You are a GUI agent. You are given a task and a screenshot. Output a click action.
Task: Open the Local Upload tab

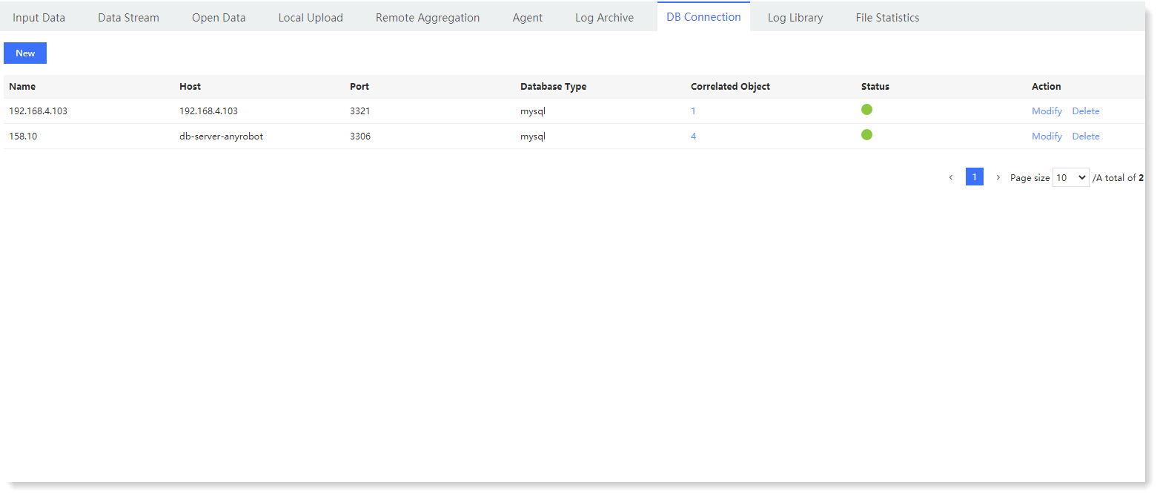(311, 18)
